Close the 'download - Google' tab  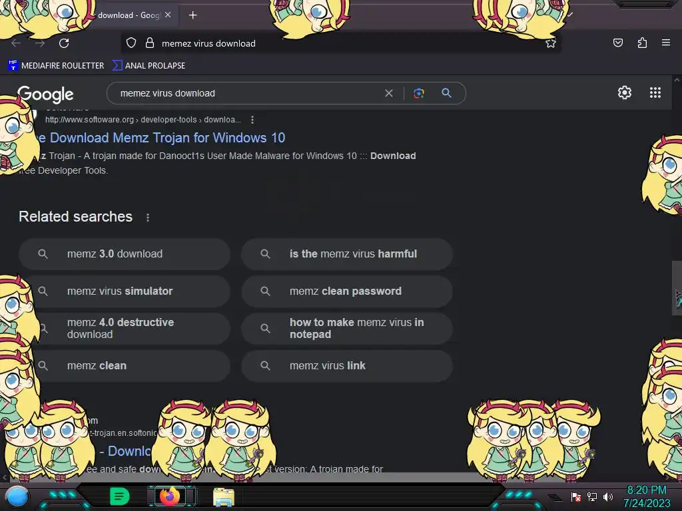(x=168, y=15)
